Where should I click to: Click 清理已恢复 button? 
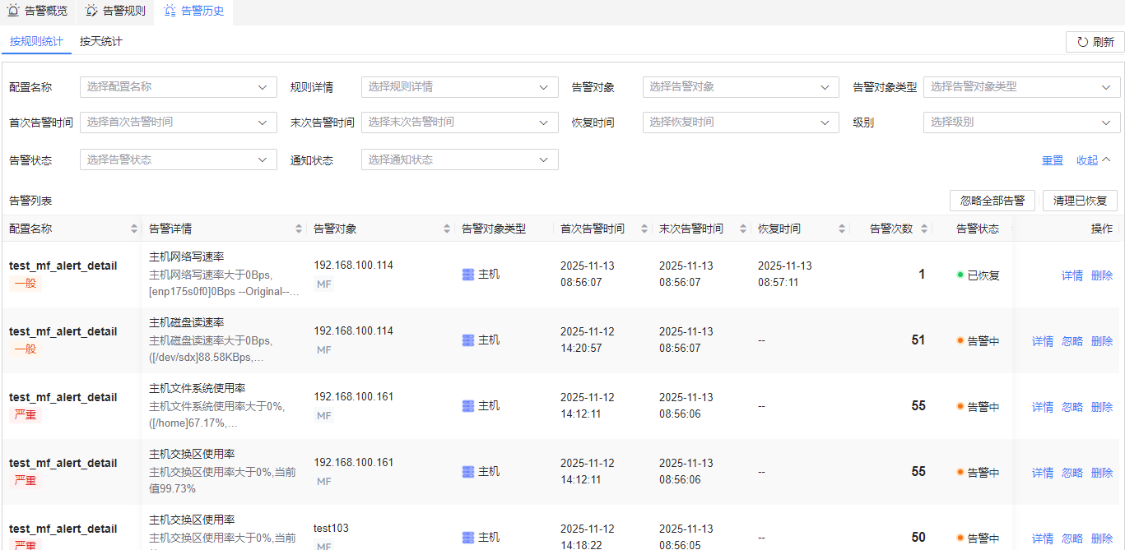point(1080,201)
